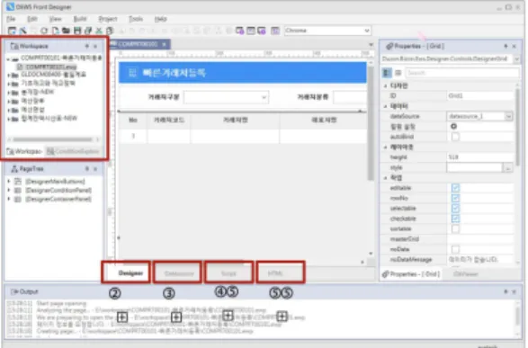This screenshot has height=348, width=528.
Task: Click the [DesignerMainButtons] node icon in PageTree
Action: pyautogui.click(x=18, y=182)
